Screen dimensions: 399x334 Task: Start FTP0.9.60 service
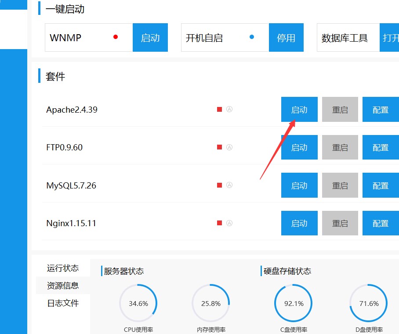point(299,147)
